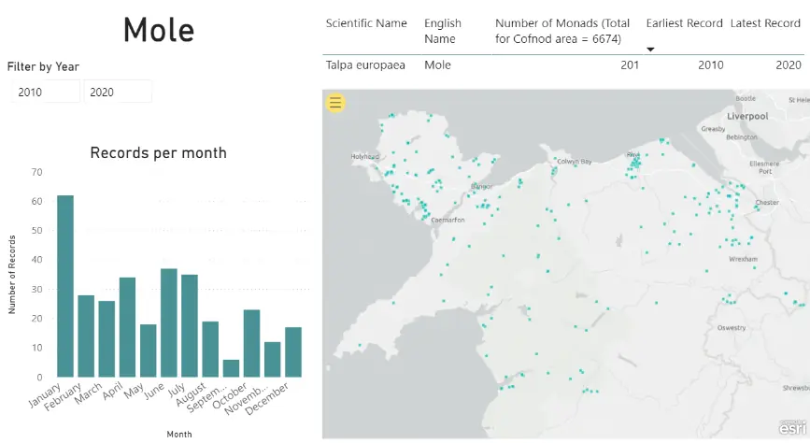The width and height of the screenshot is (810, 443).
Task: Edit the start year 2010 field
Action: [45, 92]
